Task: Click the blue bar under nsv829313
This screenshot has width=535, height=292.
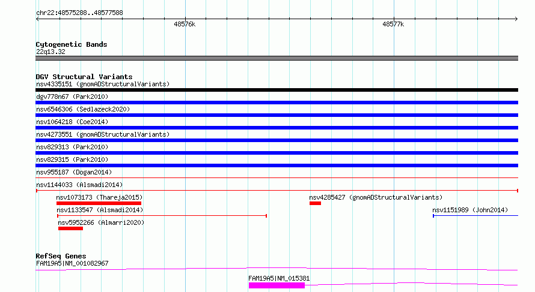Action: pos(277,153)
